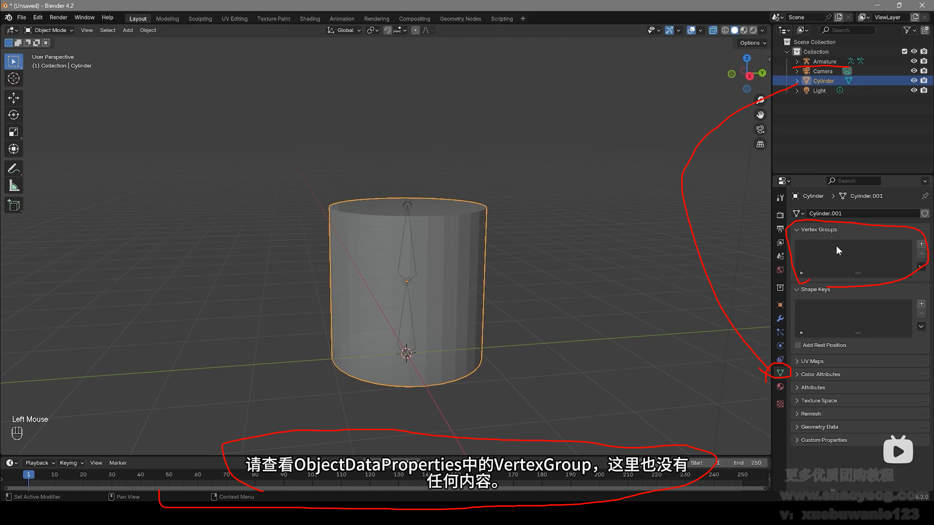The image size is (934, 525).
Task: Toggle camera view icon in viewport
Action: click(x=760, y=129)
